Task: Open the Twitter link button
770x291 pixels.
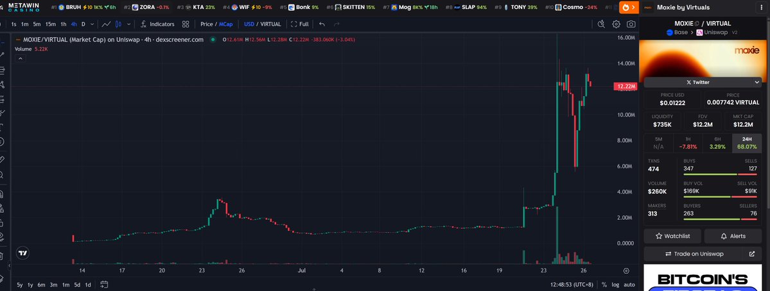Action: (x=698, y=82)
